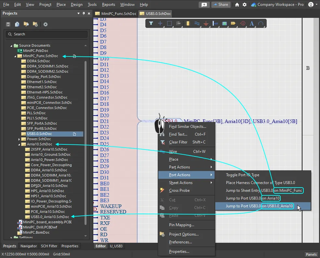
Task: Choose the dashed rectangle selection tool
Action: pos(169,23)
